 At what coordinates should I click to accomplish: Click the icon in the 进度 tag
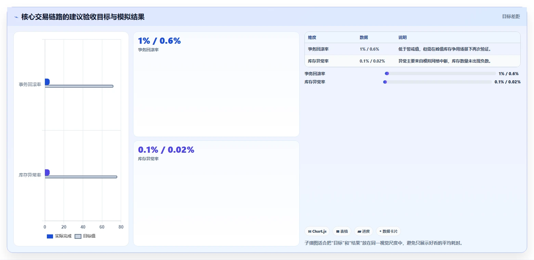pyautogui.click(x=359, y=231)
